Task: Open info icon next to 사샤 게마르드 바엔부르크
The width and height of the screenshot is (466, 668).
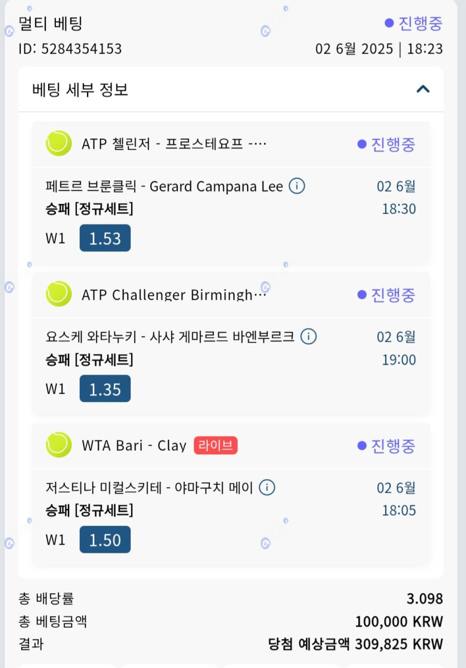Action: click(x=309, y=337)
